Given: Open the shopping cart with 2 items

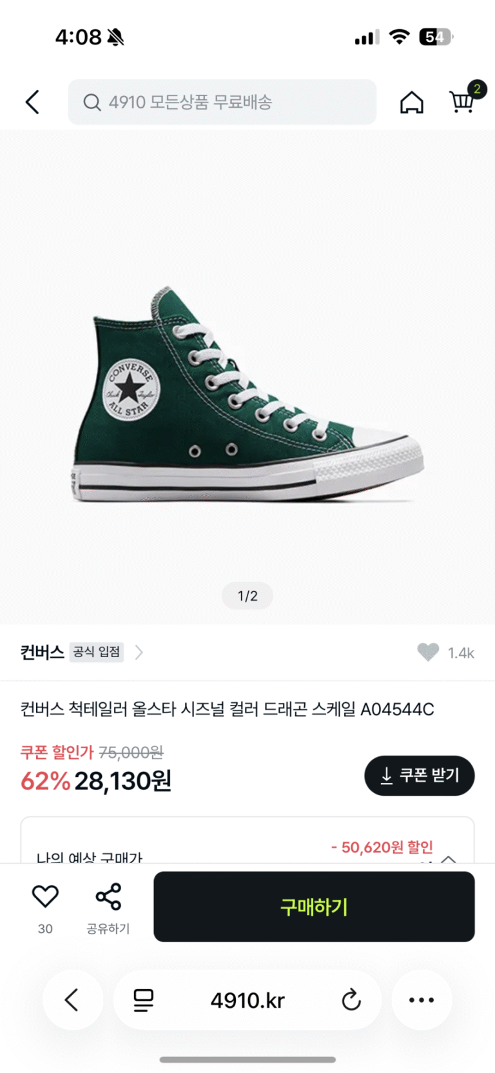Looking at the screenshot, I should point(463,101).
